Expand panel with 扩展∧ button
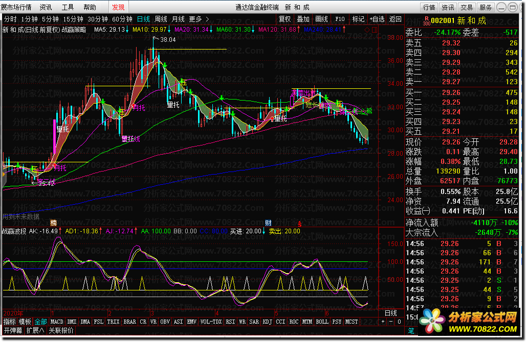 coord(35,331)
